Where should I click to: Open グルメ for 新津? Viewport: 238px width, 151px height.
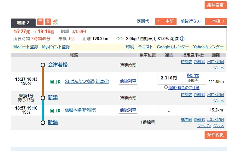(x=218, y=101)
